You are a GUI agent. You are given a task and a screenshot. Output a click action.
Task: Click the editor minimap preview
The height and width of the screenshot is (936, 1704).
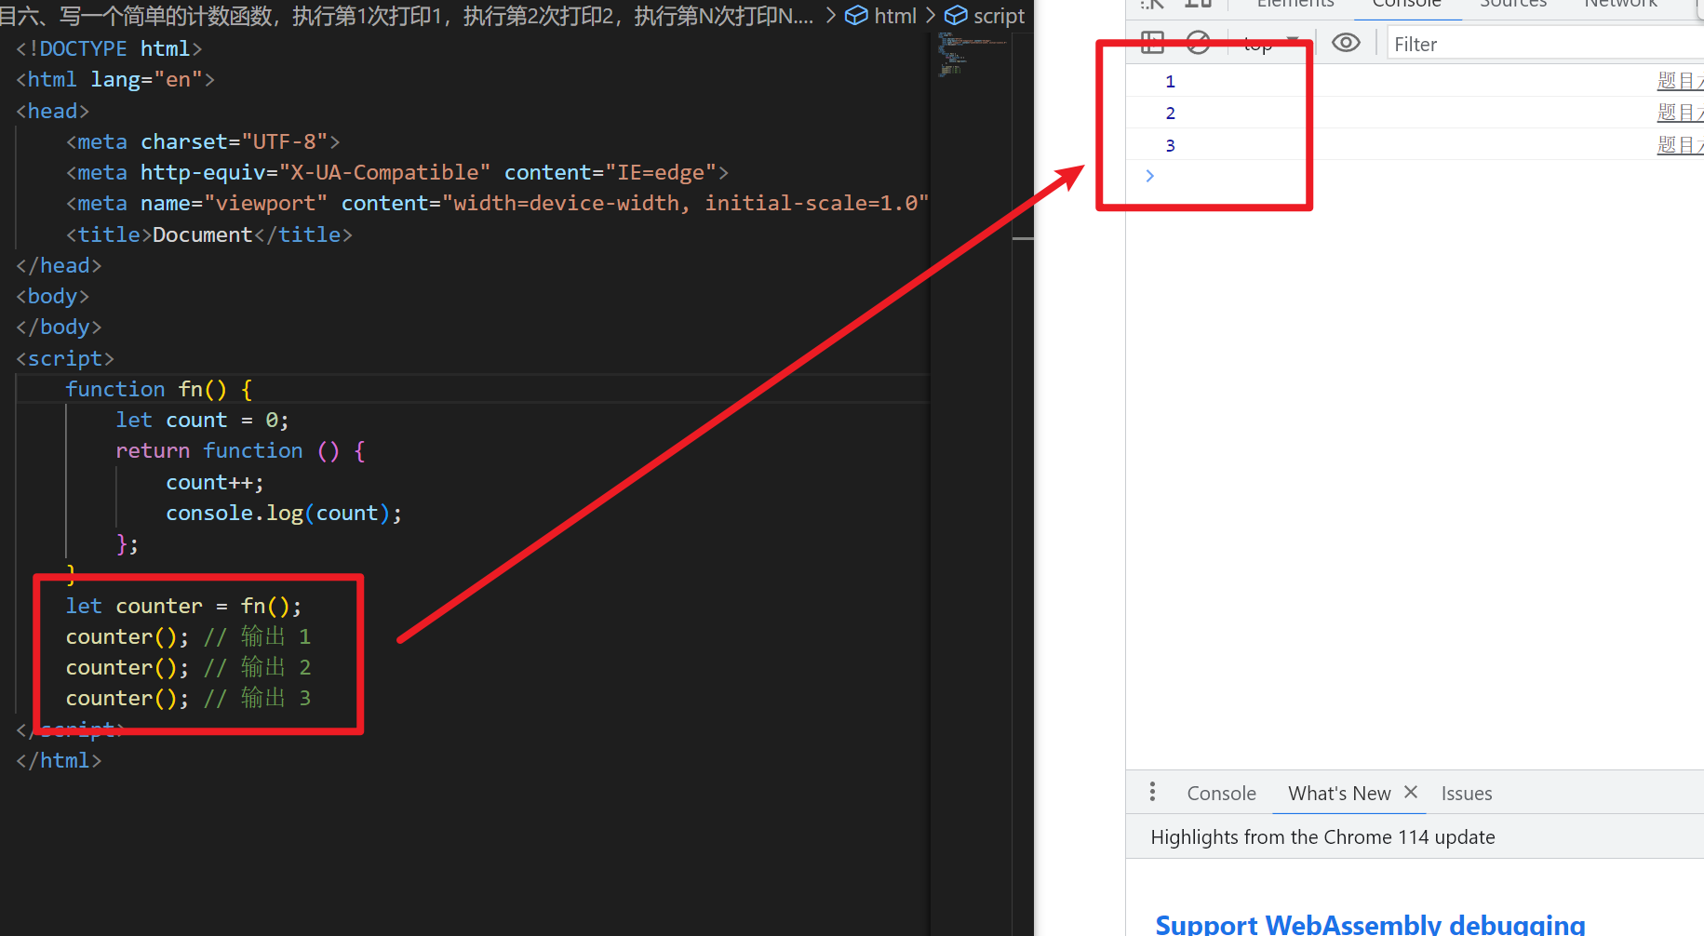click(971, 54)
